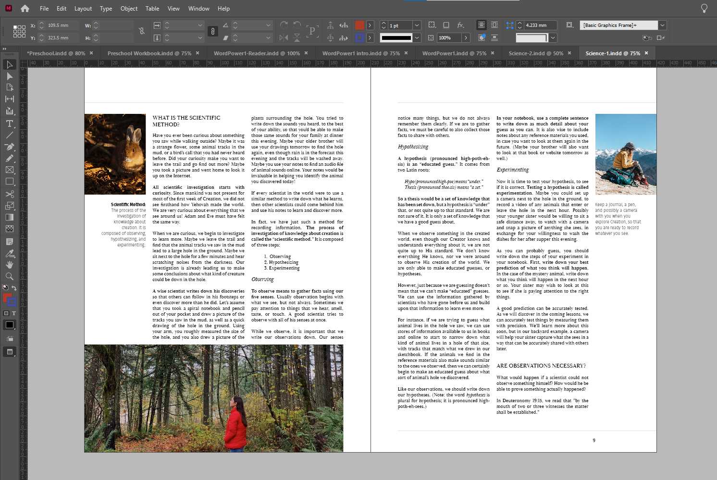This screenshot has width=717, height=480.
Task: Select the forest woman in red image
Action: click(x=214, y=398)
